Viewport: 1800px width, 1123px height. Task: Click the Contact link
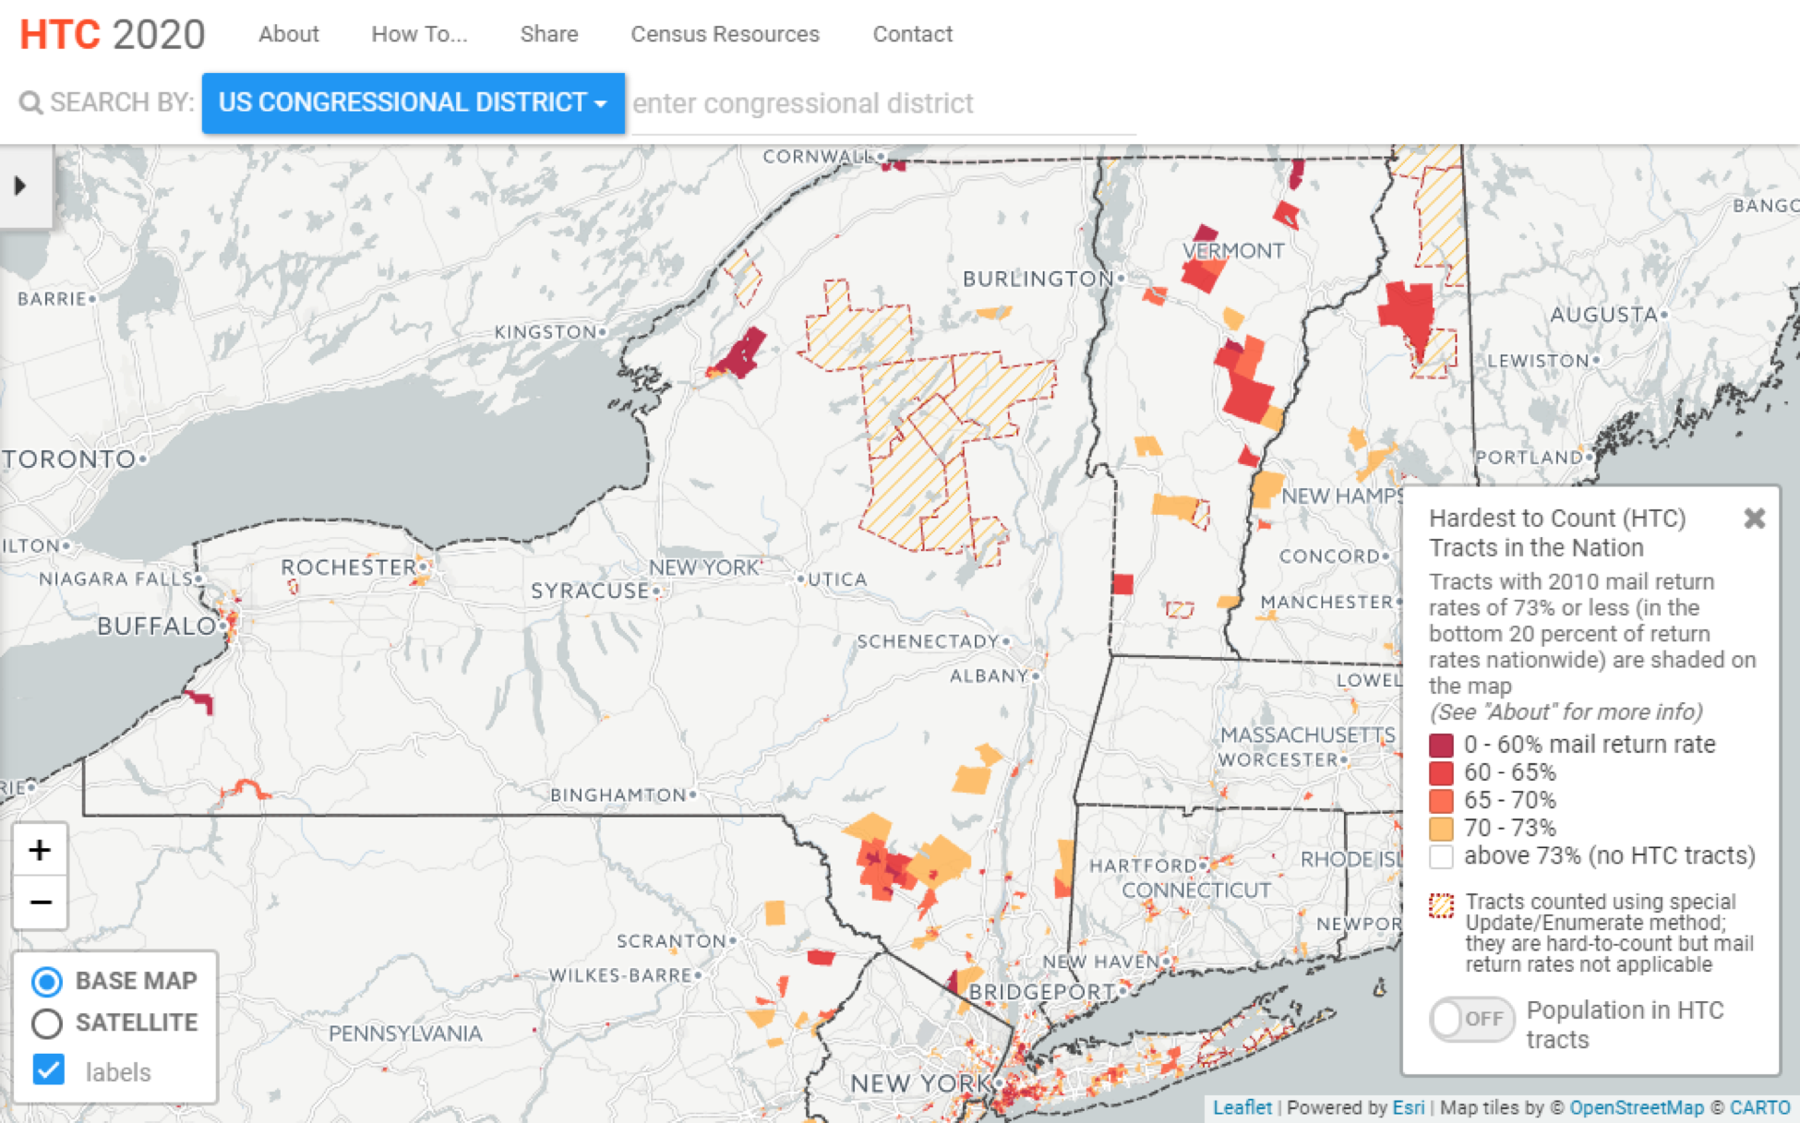[912, 34]
